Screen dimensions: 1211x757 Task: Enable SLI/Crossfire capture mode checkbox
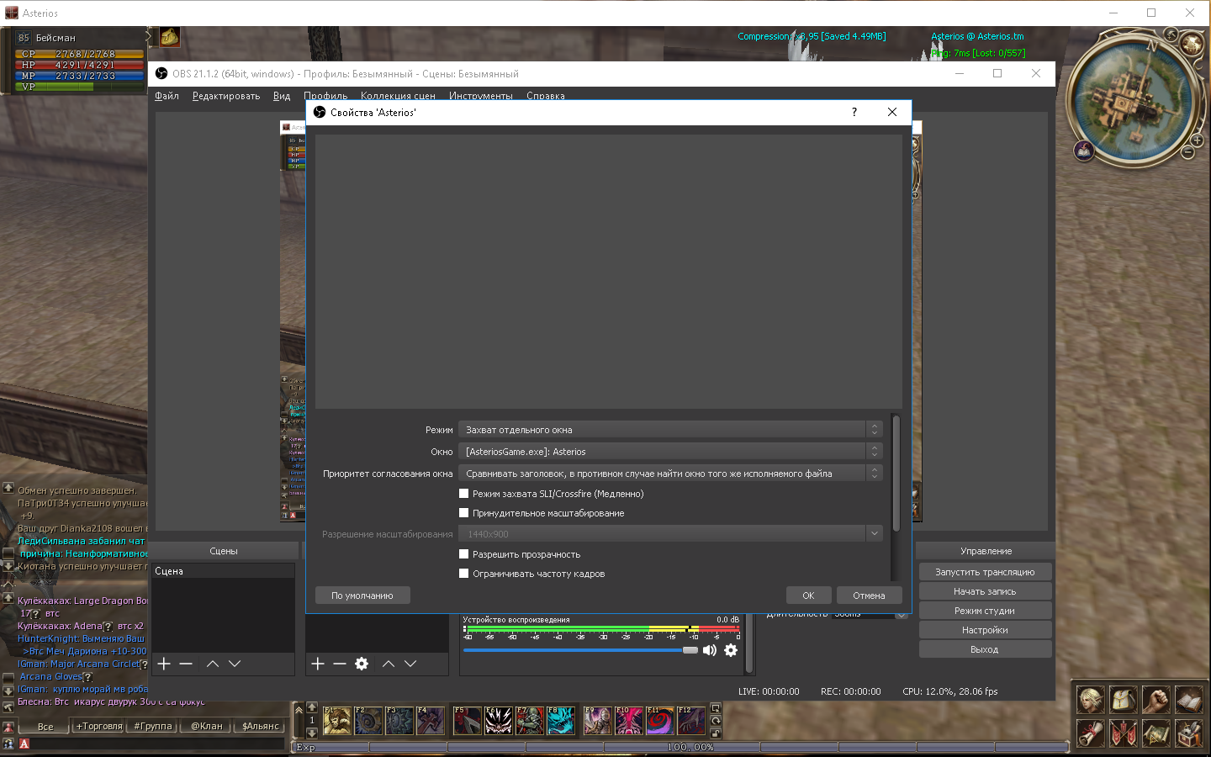(463, 494)
